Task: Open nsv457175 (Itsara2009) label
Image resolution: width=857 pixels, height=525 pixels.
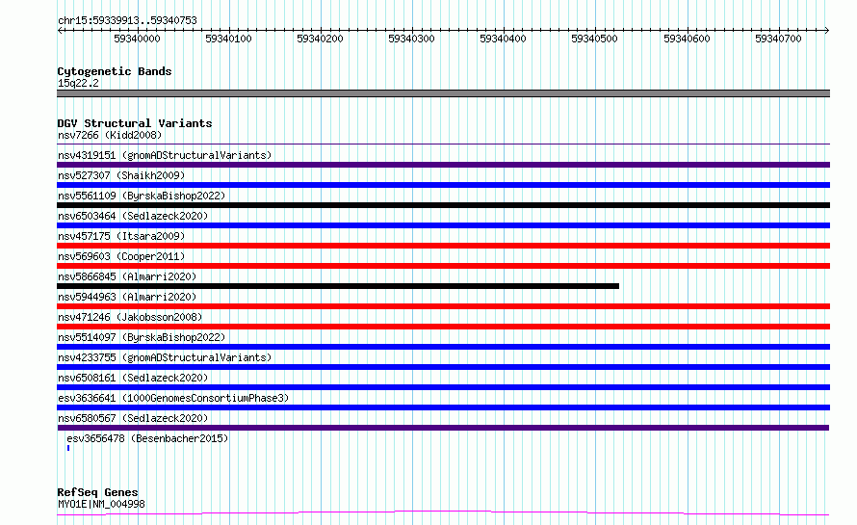Action: (x=121, y=236)
